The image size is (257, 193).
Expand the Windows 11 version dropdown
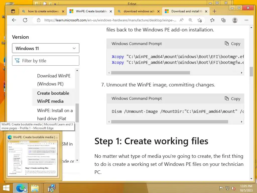click(46, 48)
